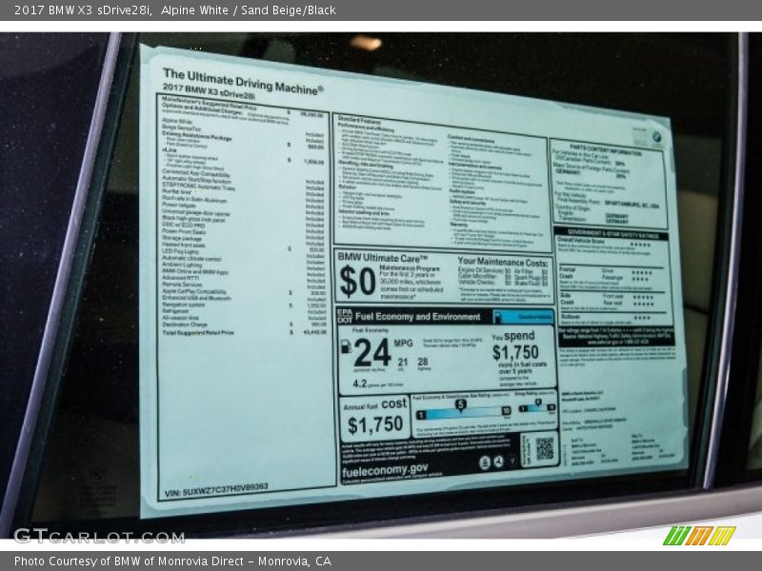The height and width of the screenshot is (571, 762).
Task: Click 'LED Fog Lights' option line
Action: point(180,251)
